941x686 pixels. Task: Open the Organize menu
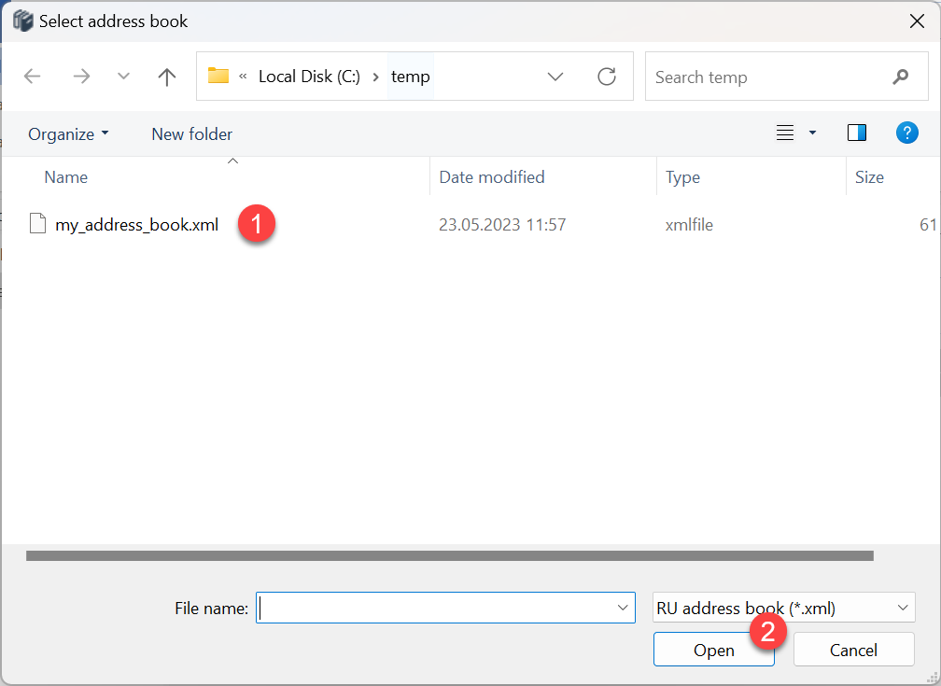pos(68,133)
